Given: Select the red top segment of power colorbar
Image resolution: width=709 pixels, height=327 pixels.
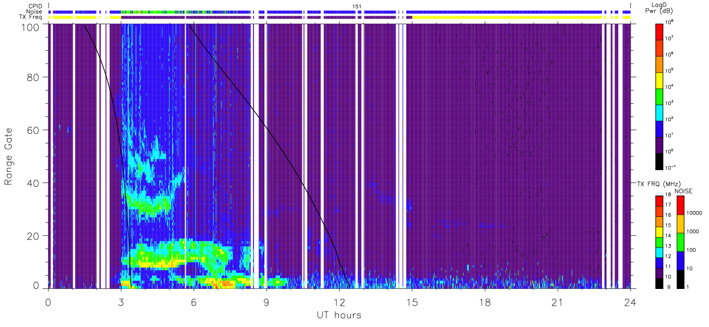Looking at the screenshot, I should 660,31.
